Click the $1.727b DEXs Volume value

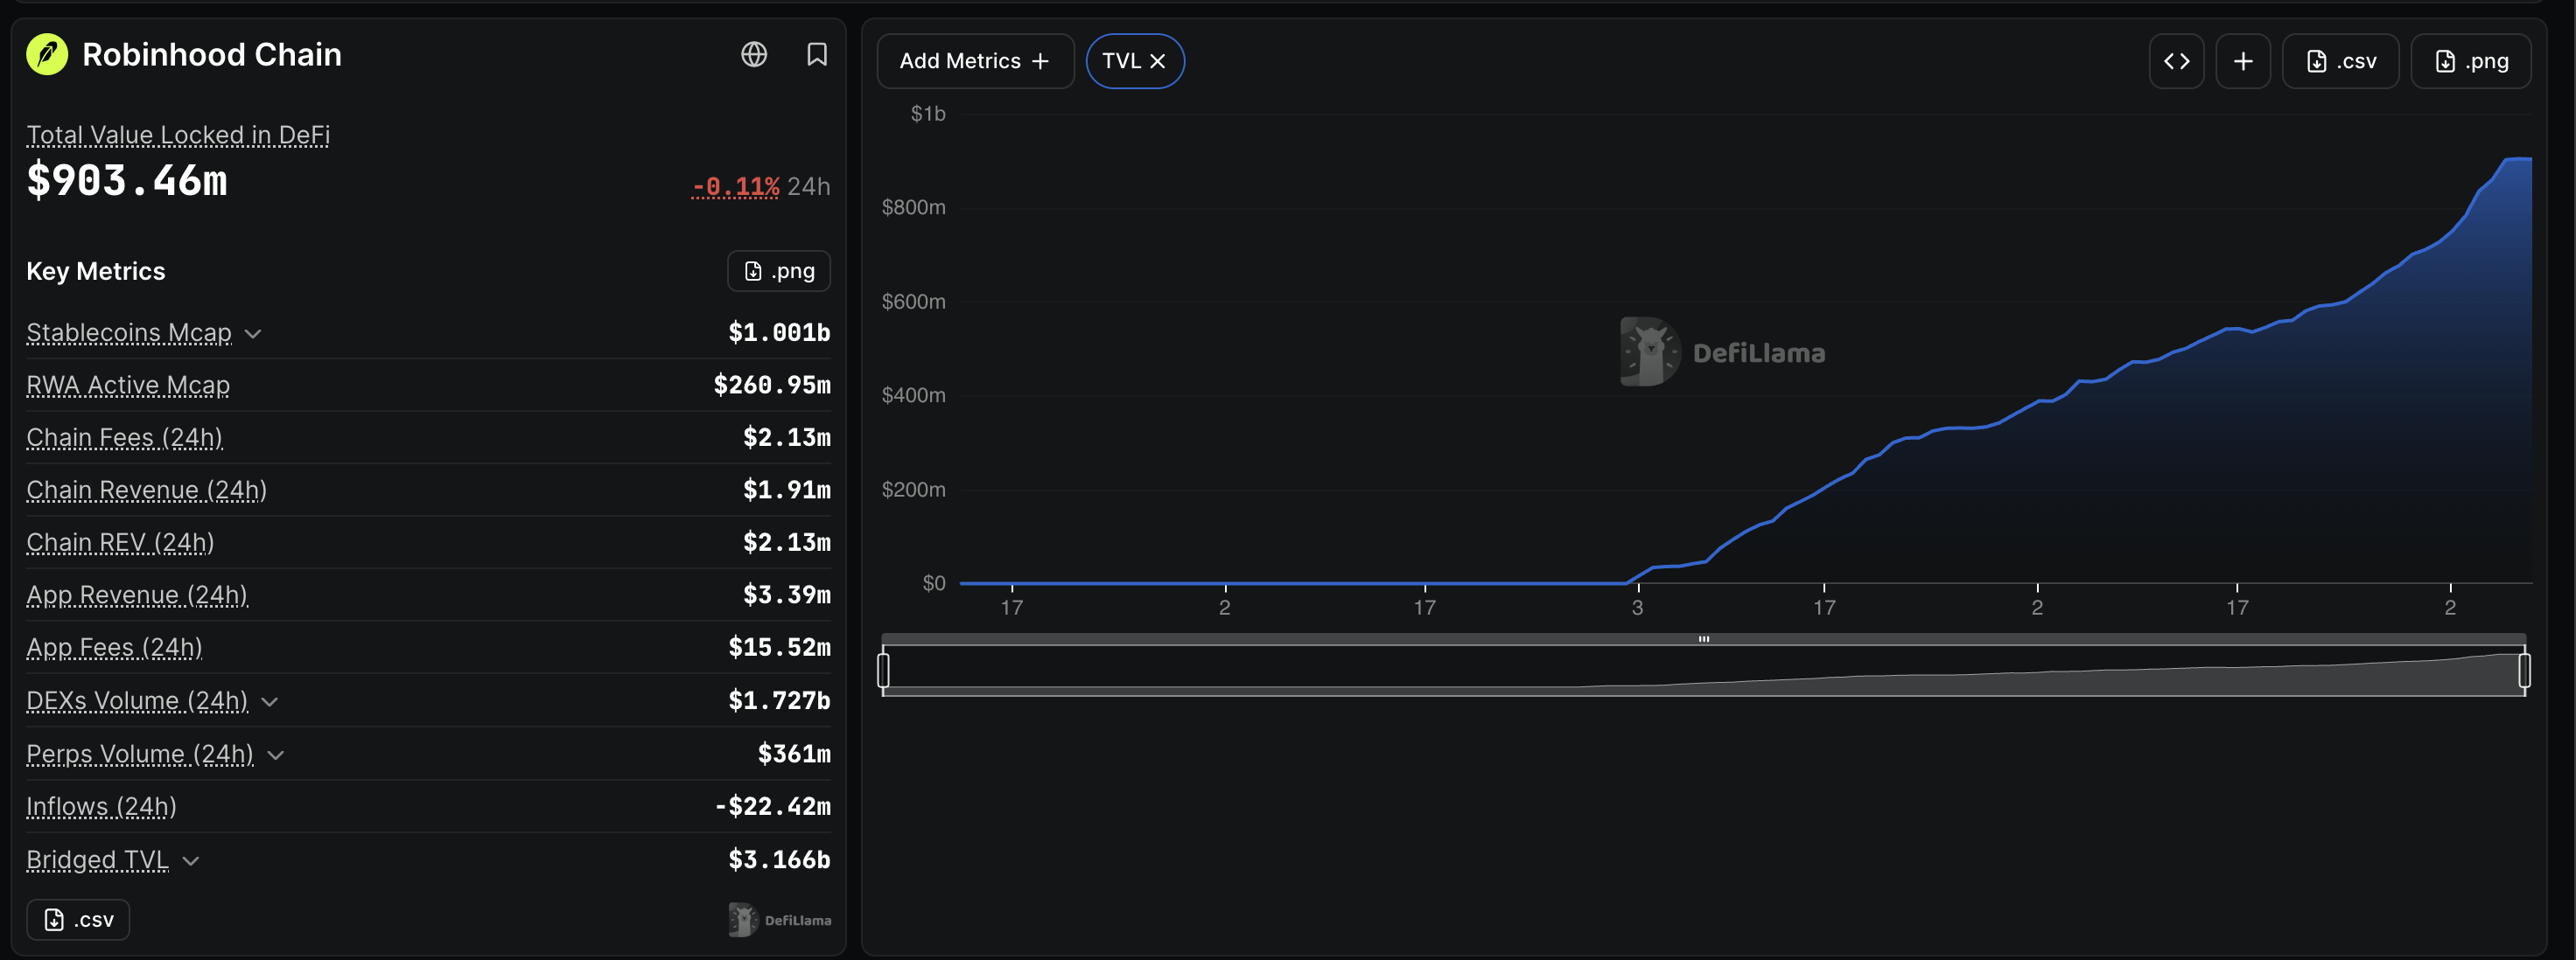coord(779,700)
